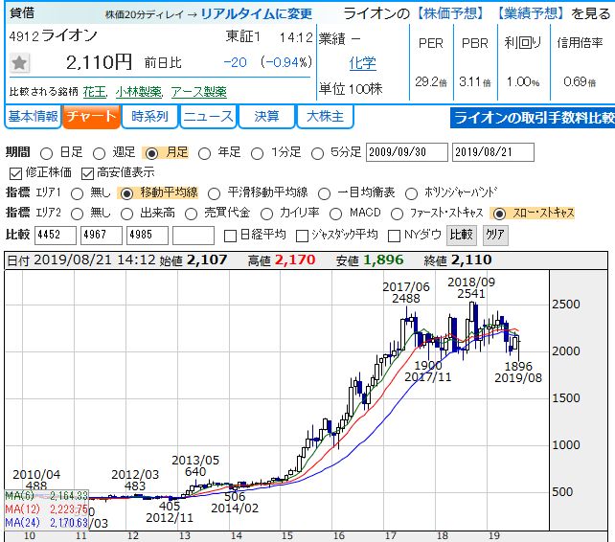The height and width of the screenshot is (542, 615).
Task: Open the 大株主 tab
Action: click(x=325, y=117)
